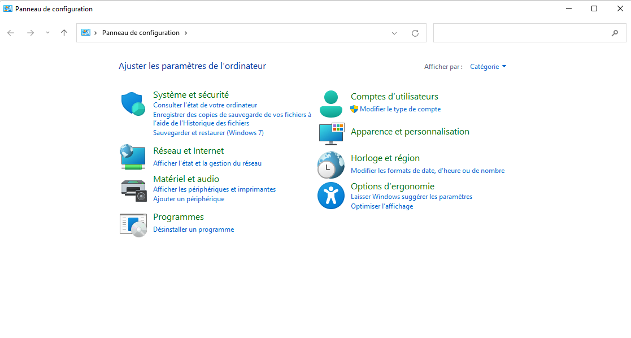Open the Horloge et région clock icon

(331, 165)
